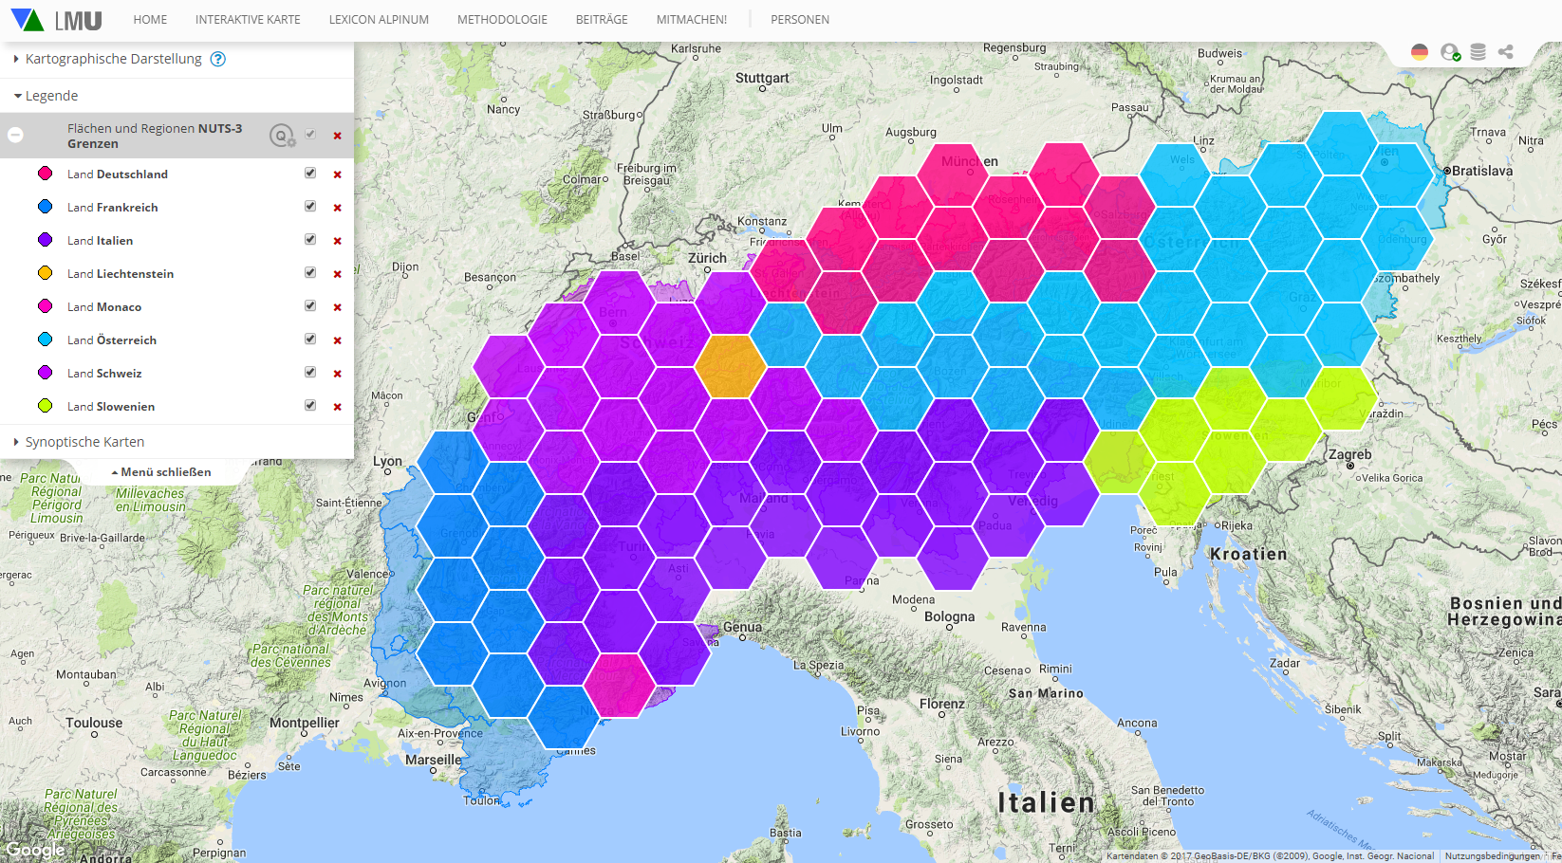This screenshot has height=863, width=1562.
Task: Hide Land Österreich via its checkbox
Action: (310, 340)
